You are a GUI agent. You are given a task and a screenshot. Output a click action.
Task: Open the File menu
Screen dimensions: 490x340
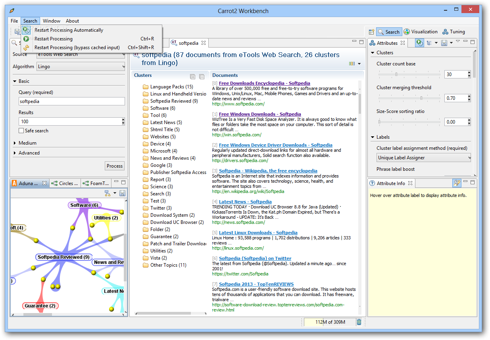14,21
